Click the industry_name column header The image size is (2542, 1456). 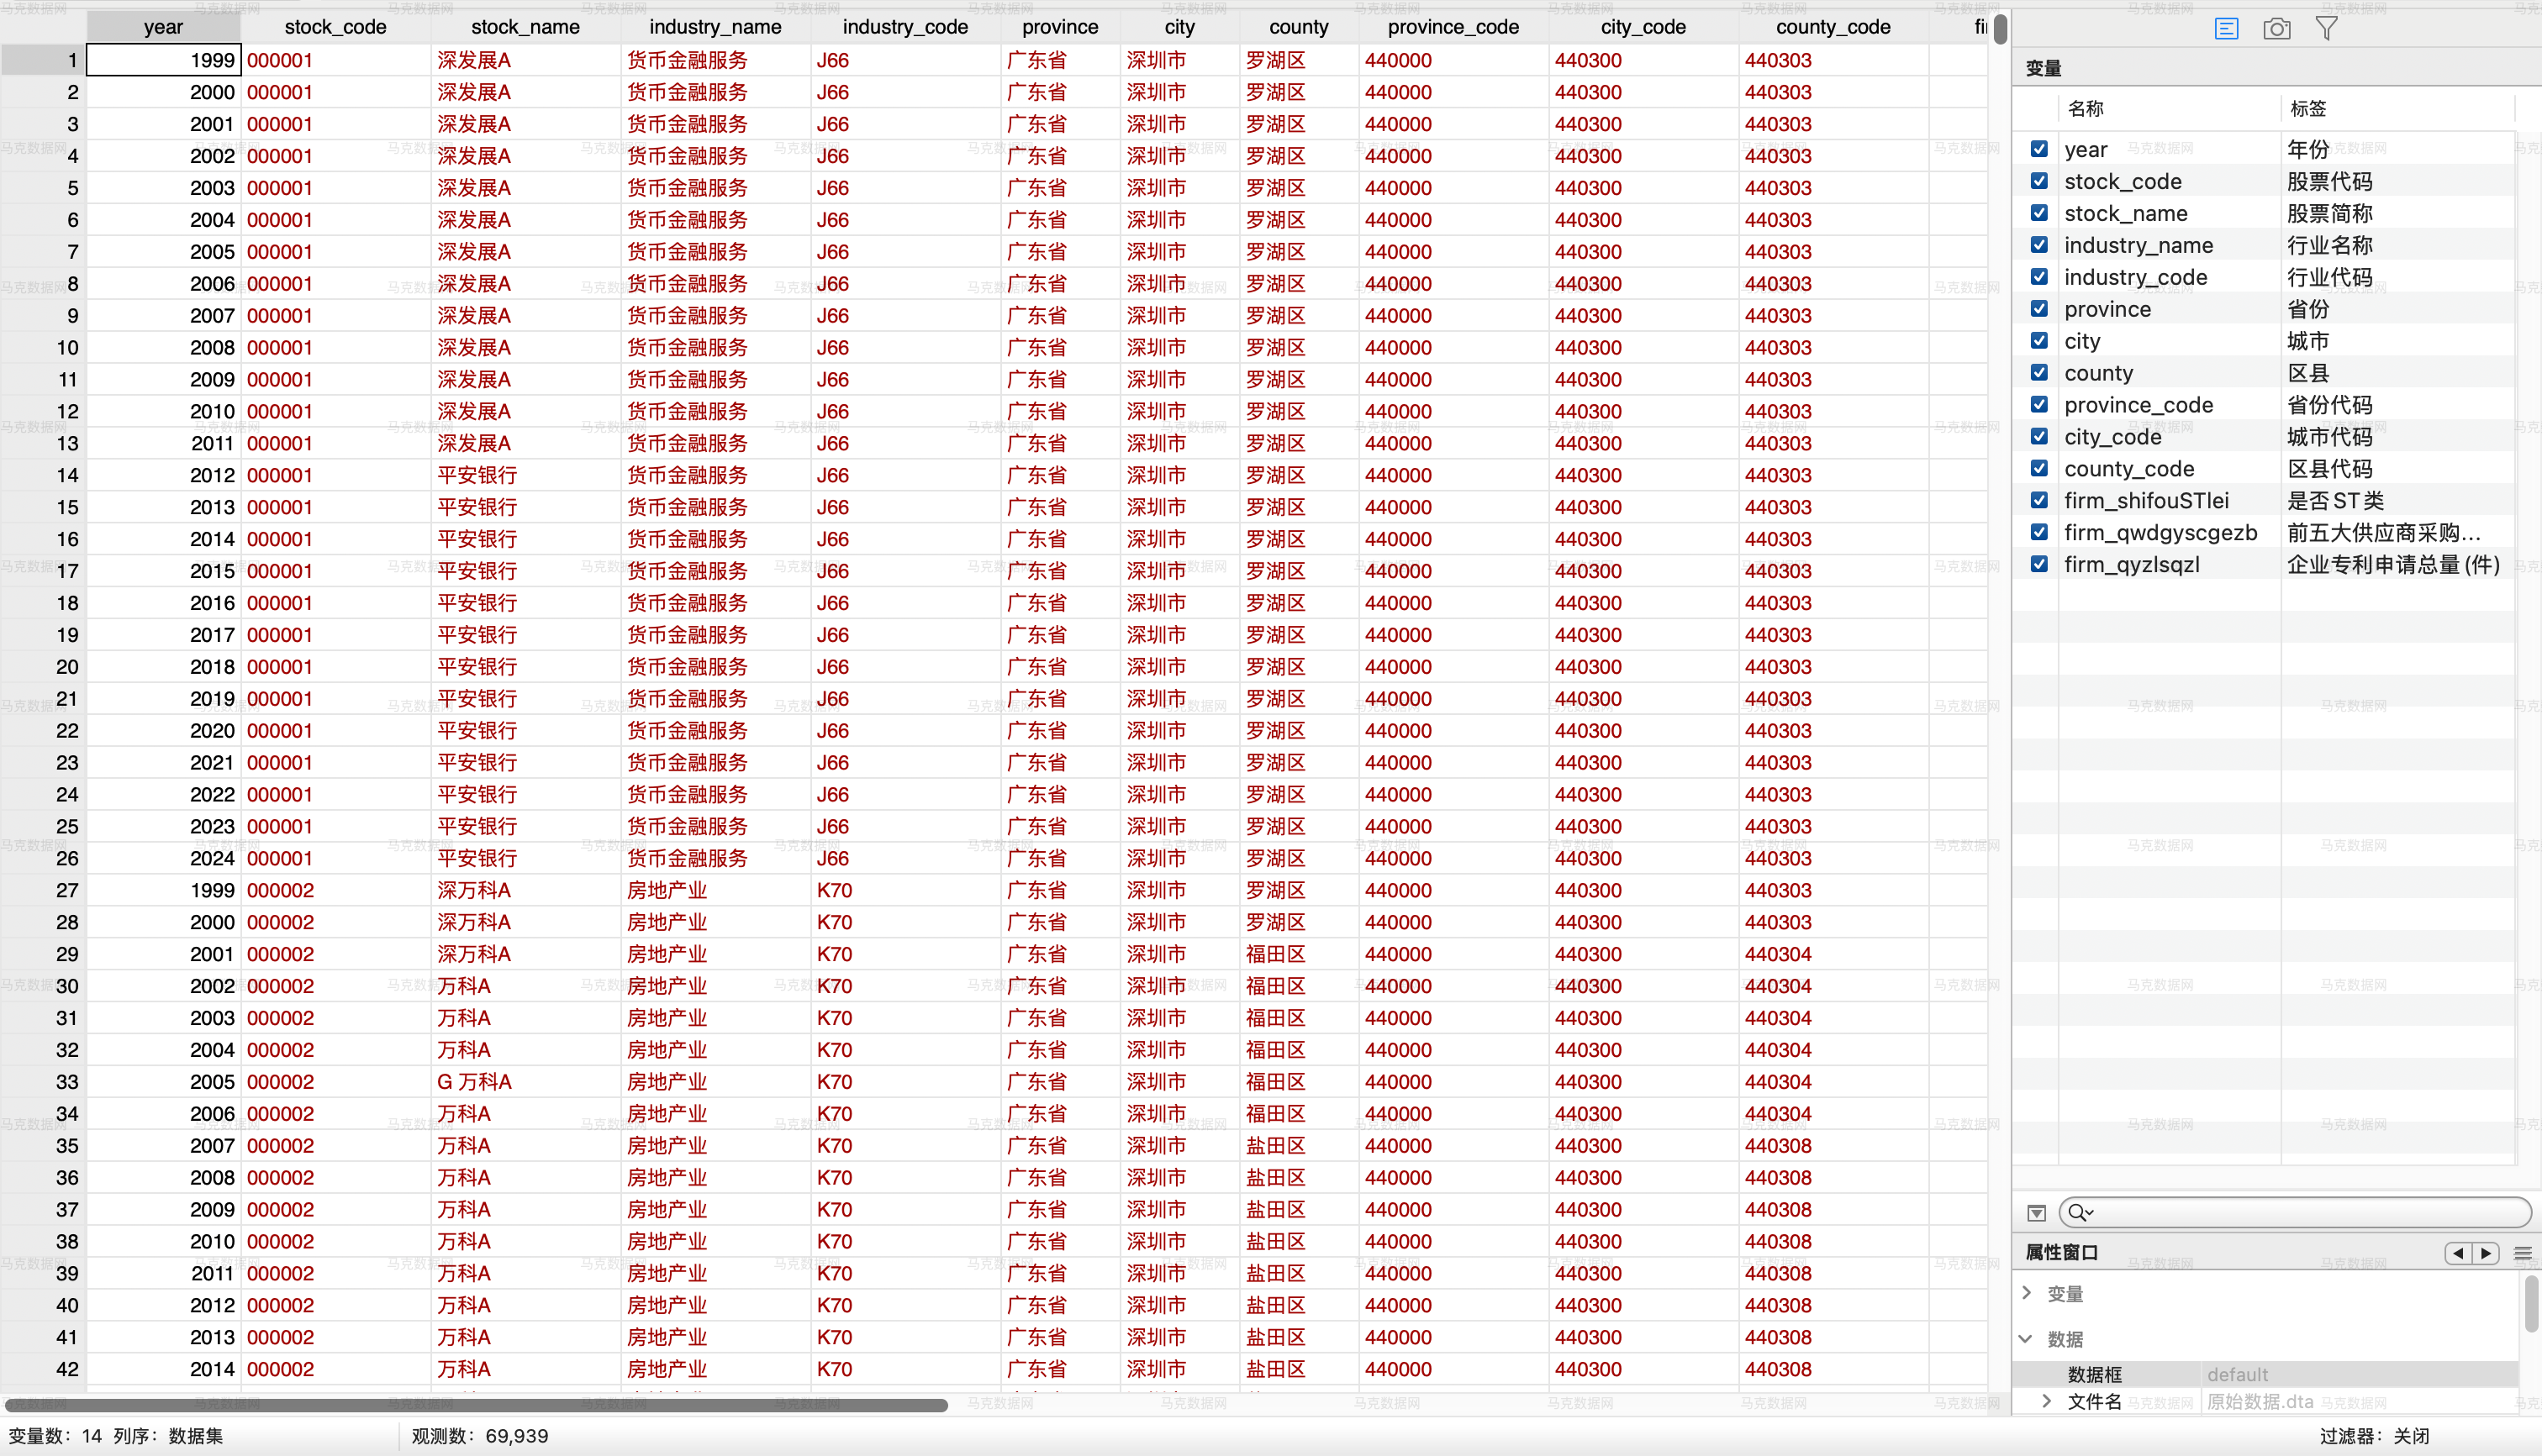[715, 27]
